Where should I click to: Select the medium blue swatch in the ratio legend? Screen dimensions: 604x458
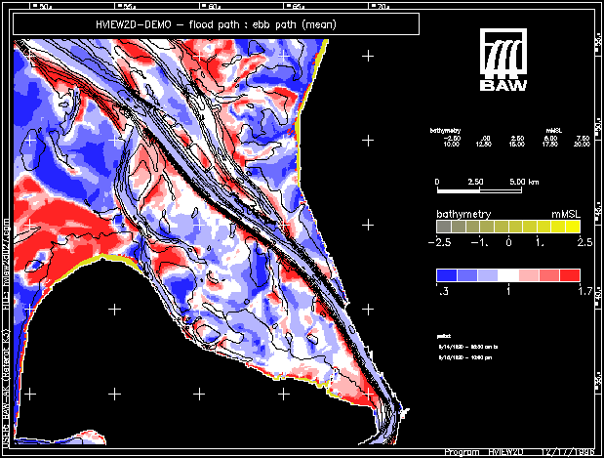click(x=467, y=275)
